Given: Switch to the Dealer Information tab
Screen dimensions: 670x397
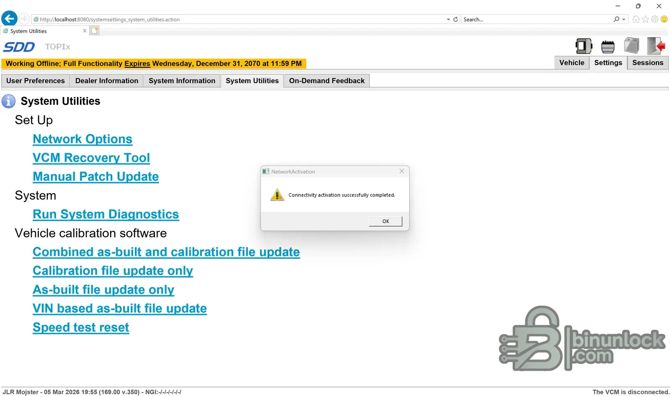Looking at the screenshot, I should pos(107,81).
